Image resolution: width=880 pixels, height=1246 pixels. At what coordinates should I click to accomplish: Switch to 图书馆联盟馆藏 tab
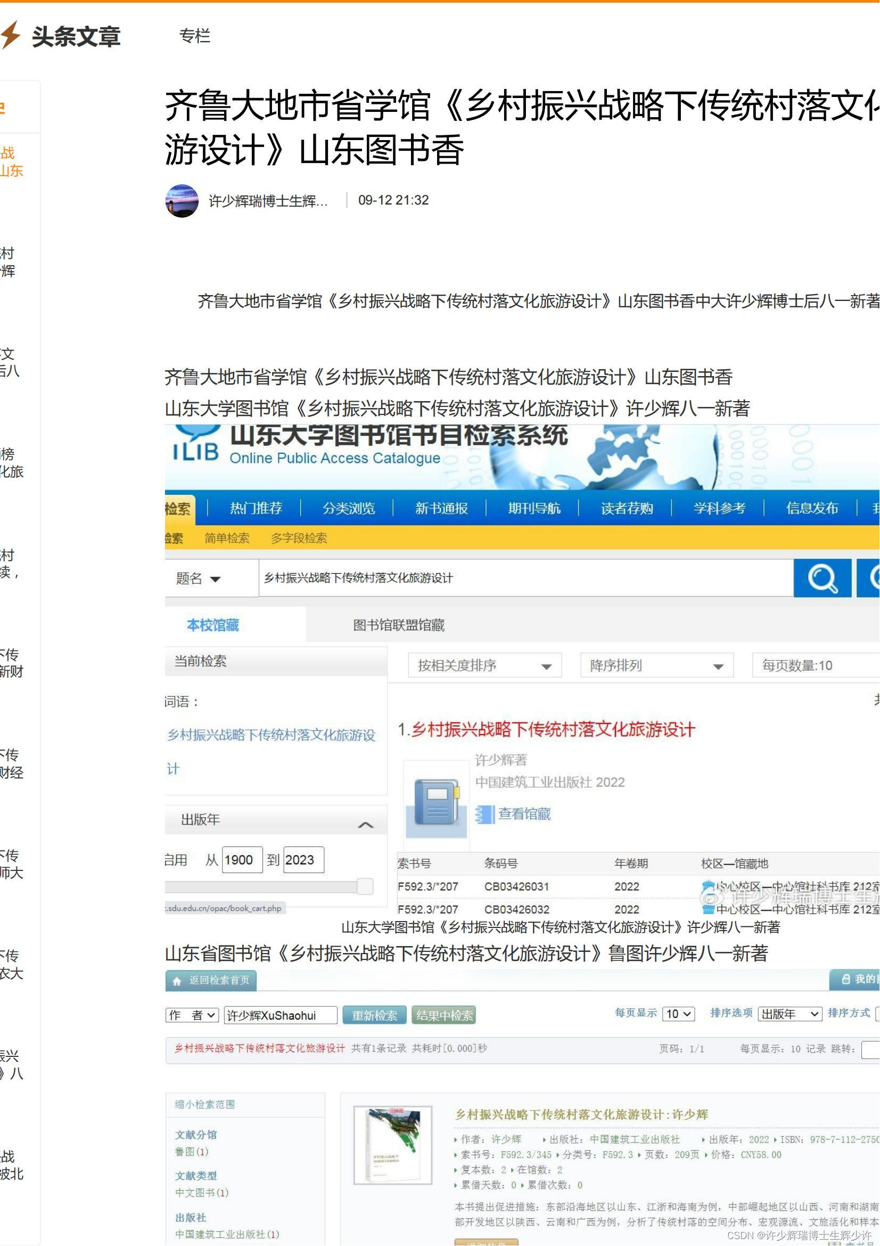pyautogui.click(x=399, y=626)
